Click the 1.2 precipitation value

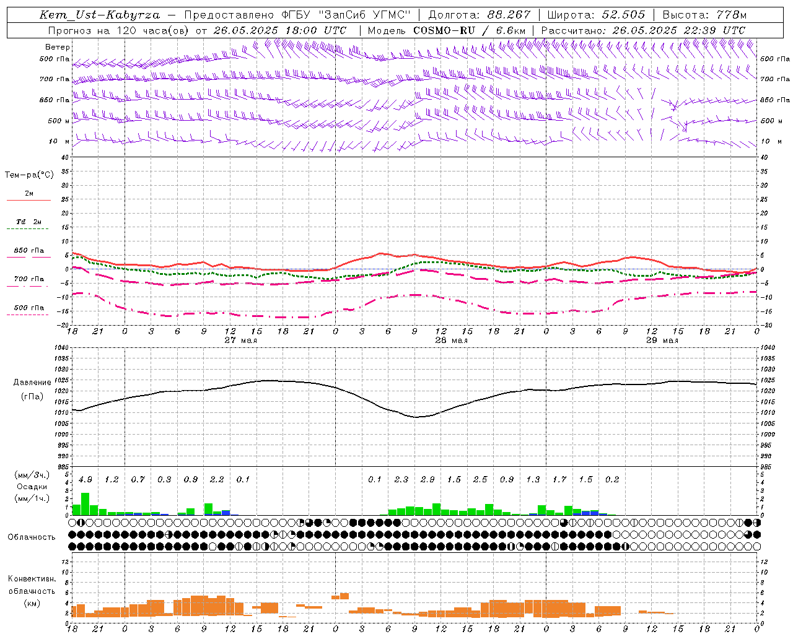point(112,480)
